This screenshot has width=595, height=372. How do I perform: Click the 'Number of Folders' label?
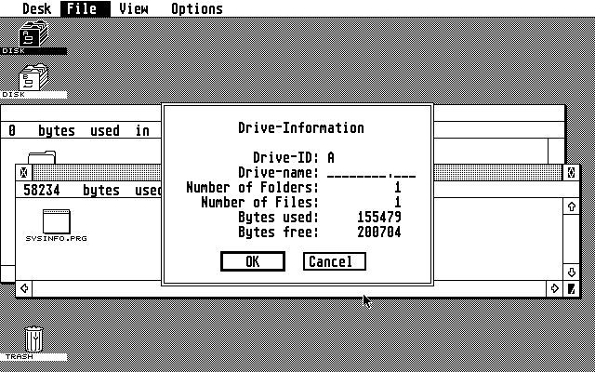(x=252, y=188)
